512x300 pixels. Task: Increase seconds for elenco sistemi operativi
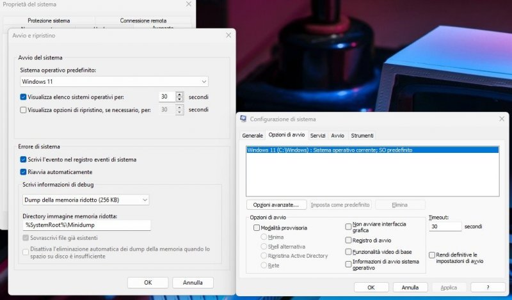point(179,94)
